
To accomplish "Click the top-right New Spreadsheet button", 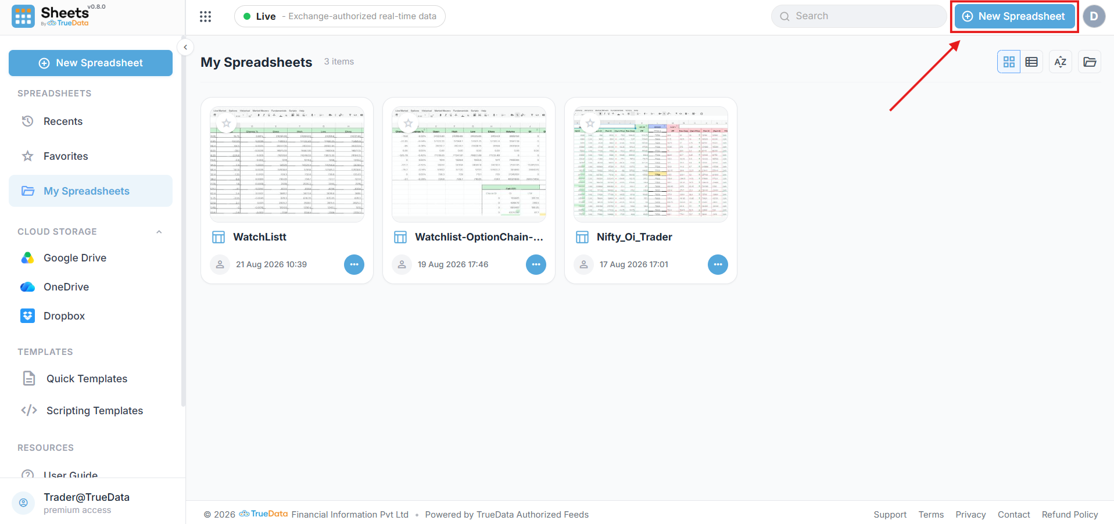I will tap(1015, 16).
